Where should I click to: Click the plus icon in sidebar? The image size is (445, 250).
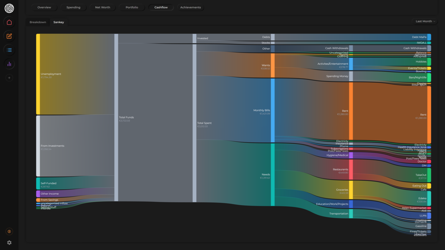pyautogui.click(x=9, y=78)
